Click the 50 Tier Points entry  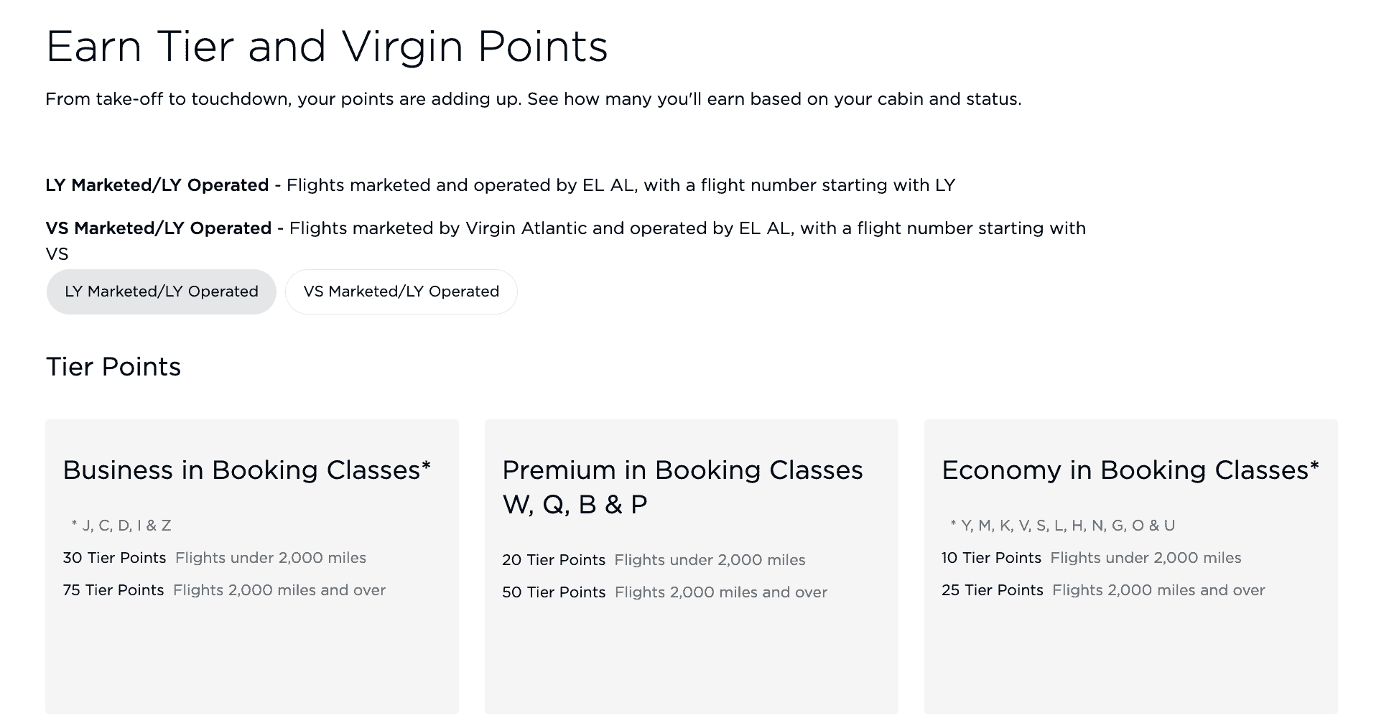(x=554, y=592)
